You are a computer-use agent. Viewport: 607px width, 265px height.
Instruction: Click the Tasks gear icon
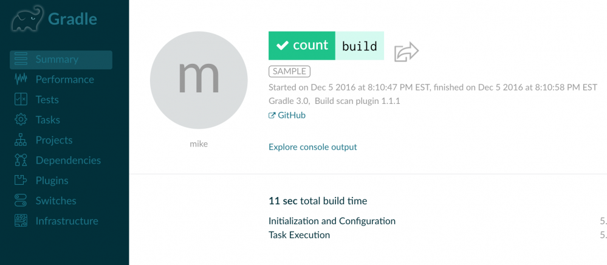21,120
